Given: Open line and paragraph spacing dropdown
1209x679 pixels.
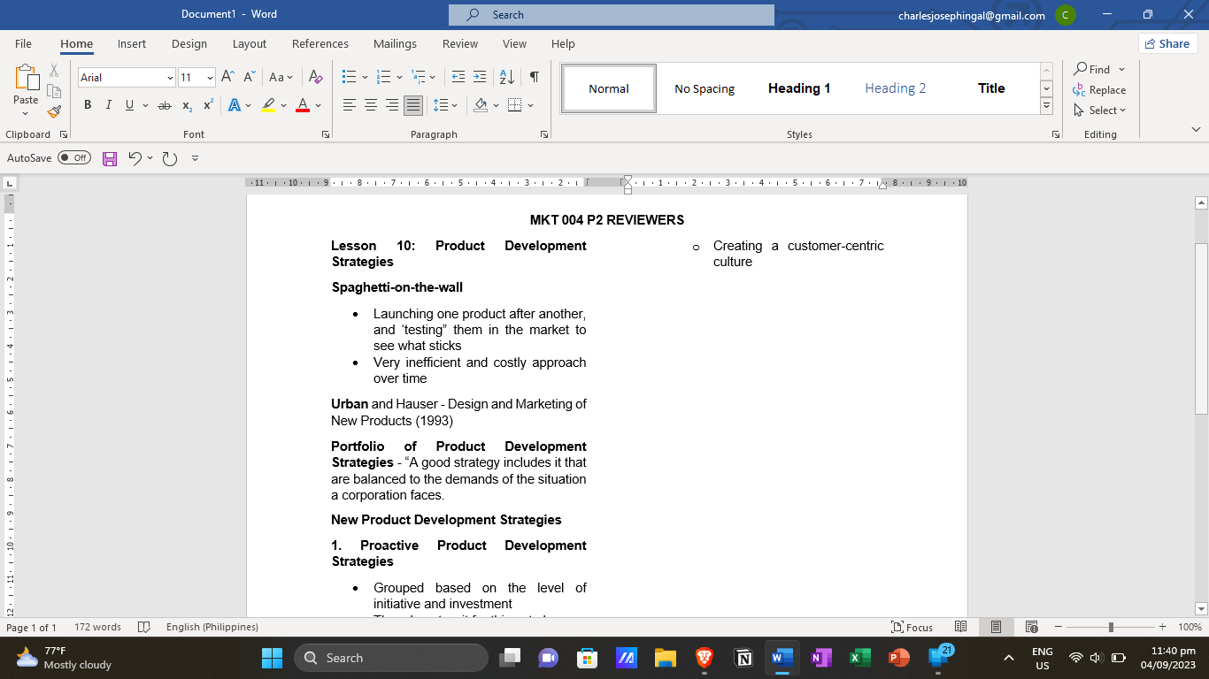Looking at the screenshot, I should [445, 105].
